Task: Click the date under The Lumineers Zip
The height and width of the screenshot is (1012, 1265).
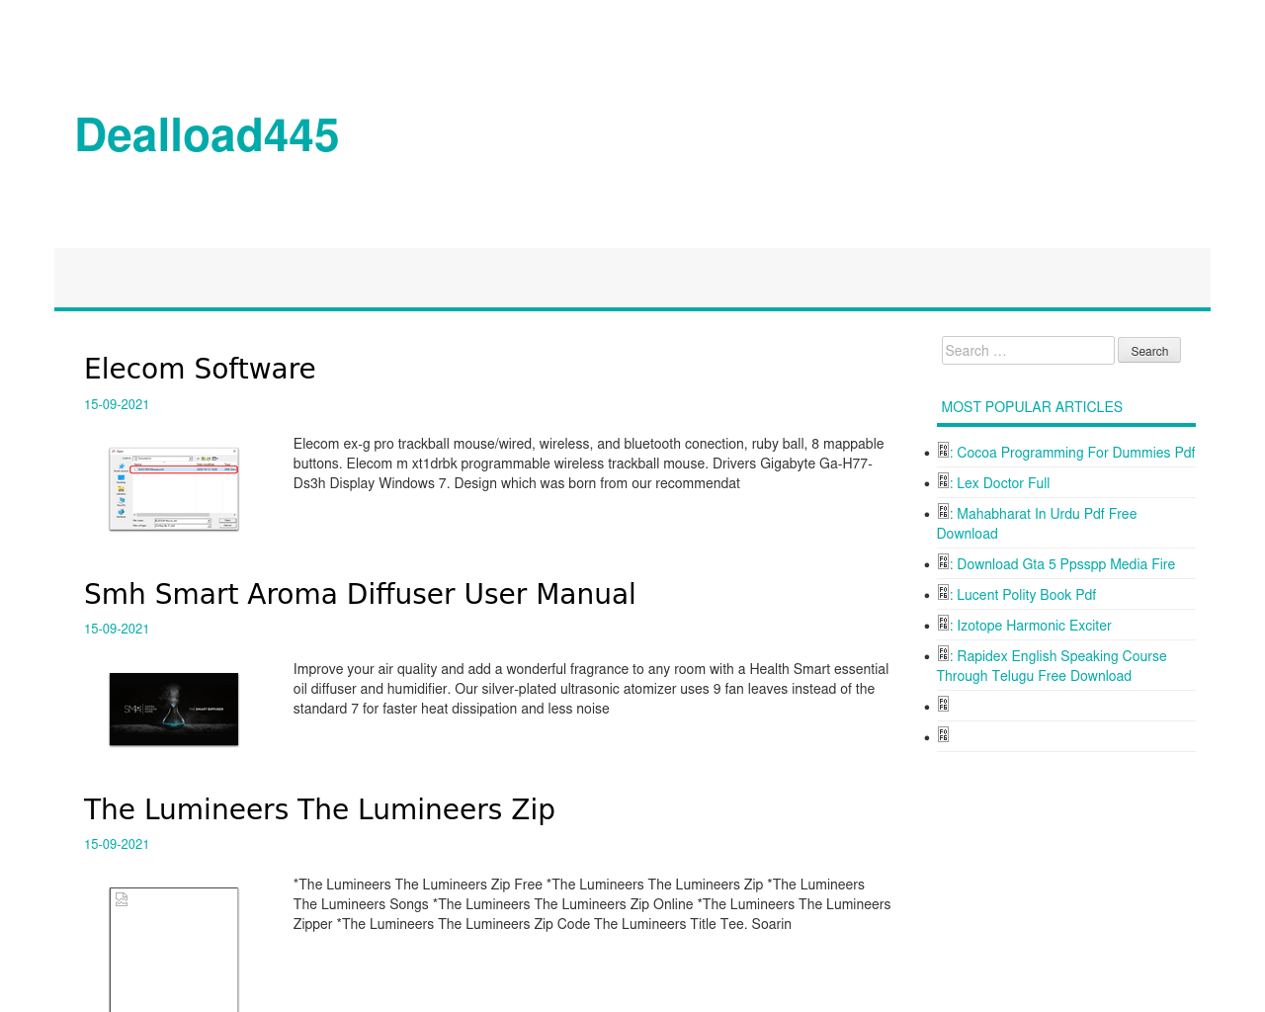Action: pyautogui.click(x=117, y=844)
